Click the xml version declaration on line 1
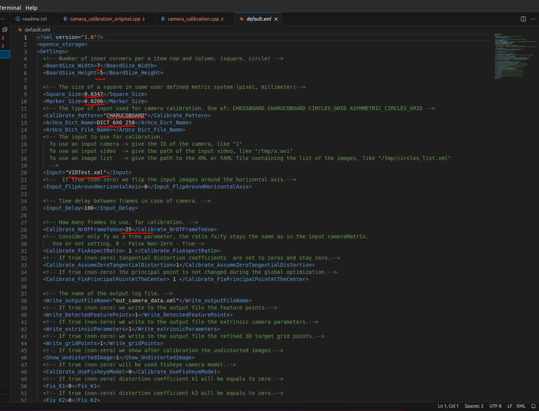 click(x=70, y=37)
